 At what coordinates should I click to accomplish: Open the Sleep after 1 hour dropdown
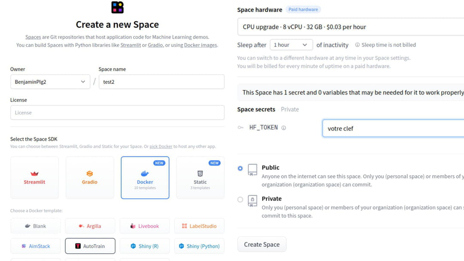(291, 45)
